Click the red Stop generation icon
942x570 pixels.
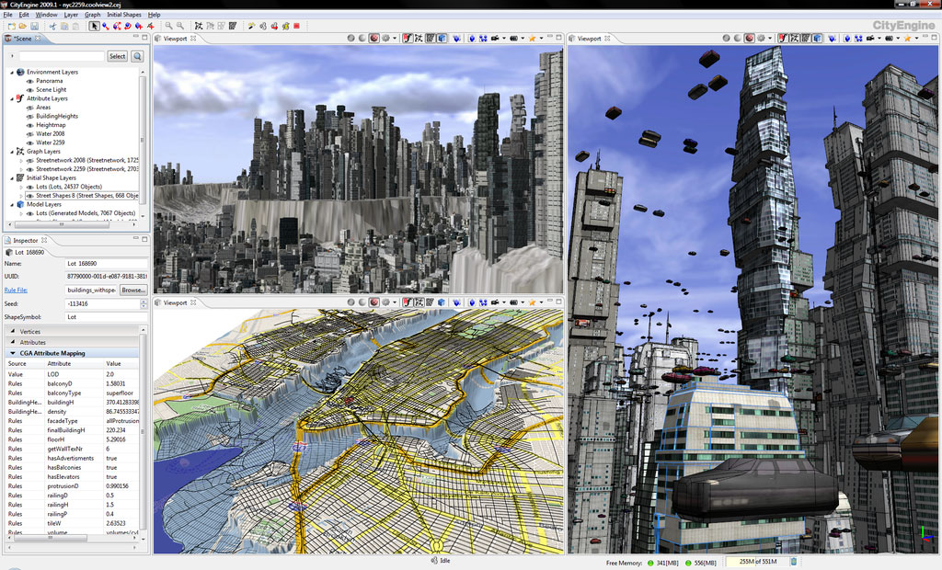296,26
